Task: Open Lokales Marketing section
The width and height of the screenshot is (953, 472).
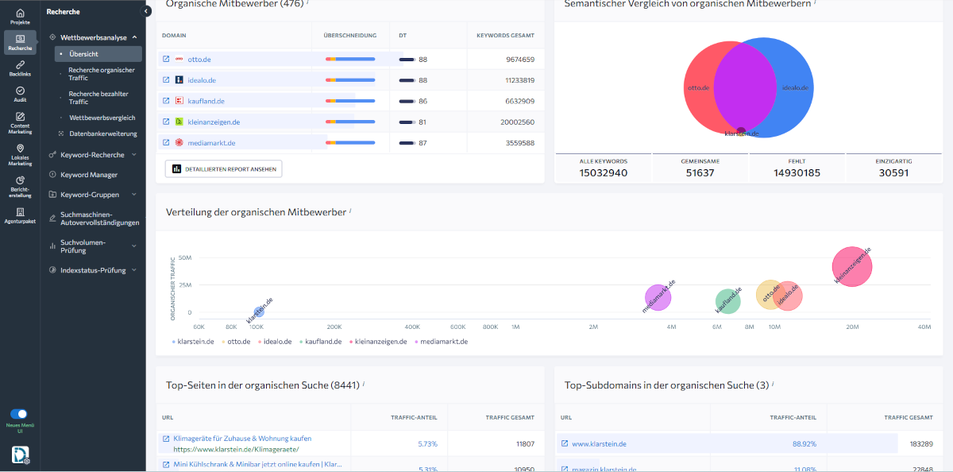Action: pyautogui.click(x=20, y=154)
